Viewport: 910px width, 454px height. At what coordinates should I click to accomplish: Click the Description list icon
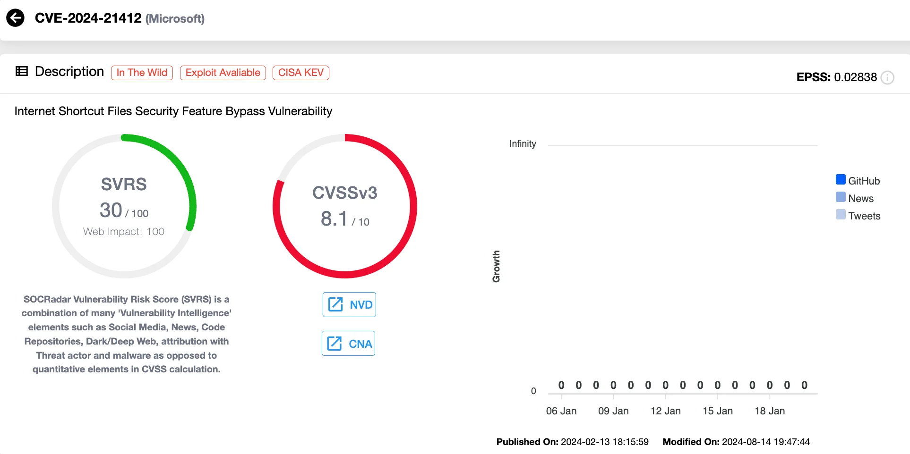[22, 71]
